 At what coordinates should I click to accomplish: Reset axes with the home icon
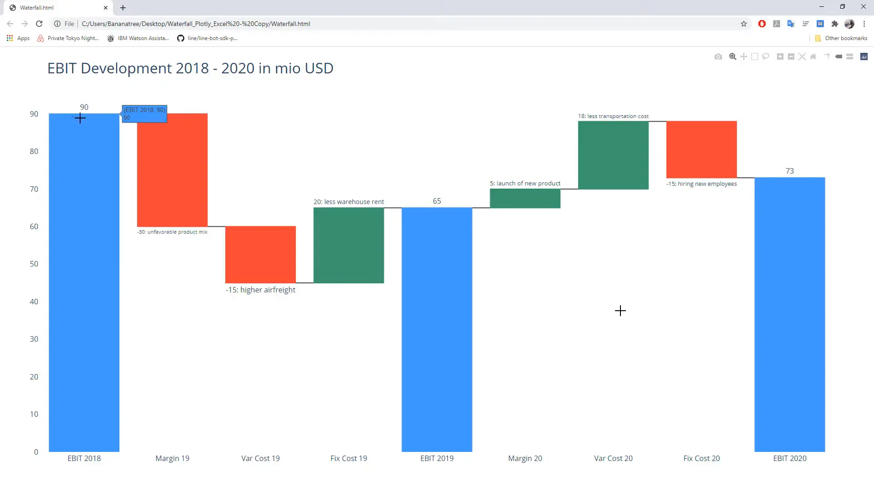(813, 56)
